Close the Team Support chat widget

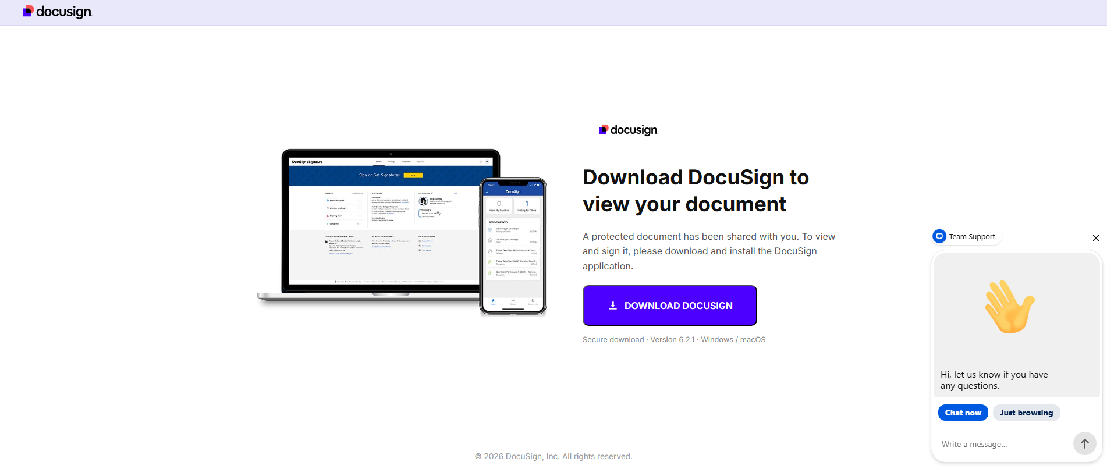(1096, 238)
